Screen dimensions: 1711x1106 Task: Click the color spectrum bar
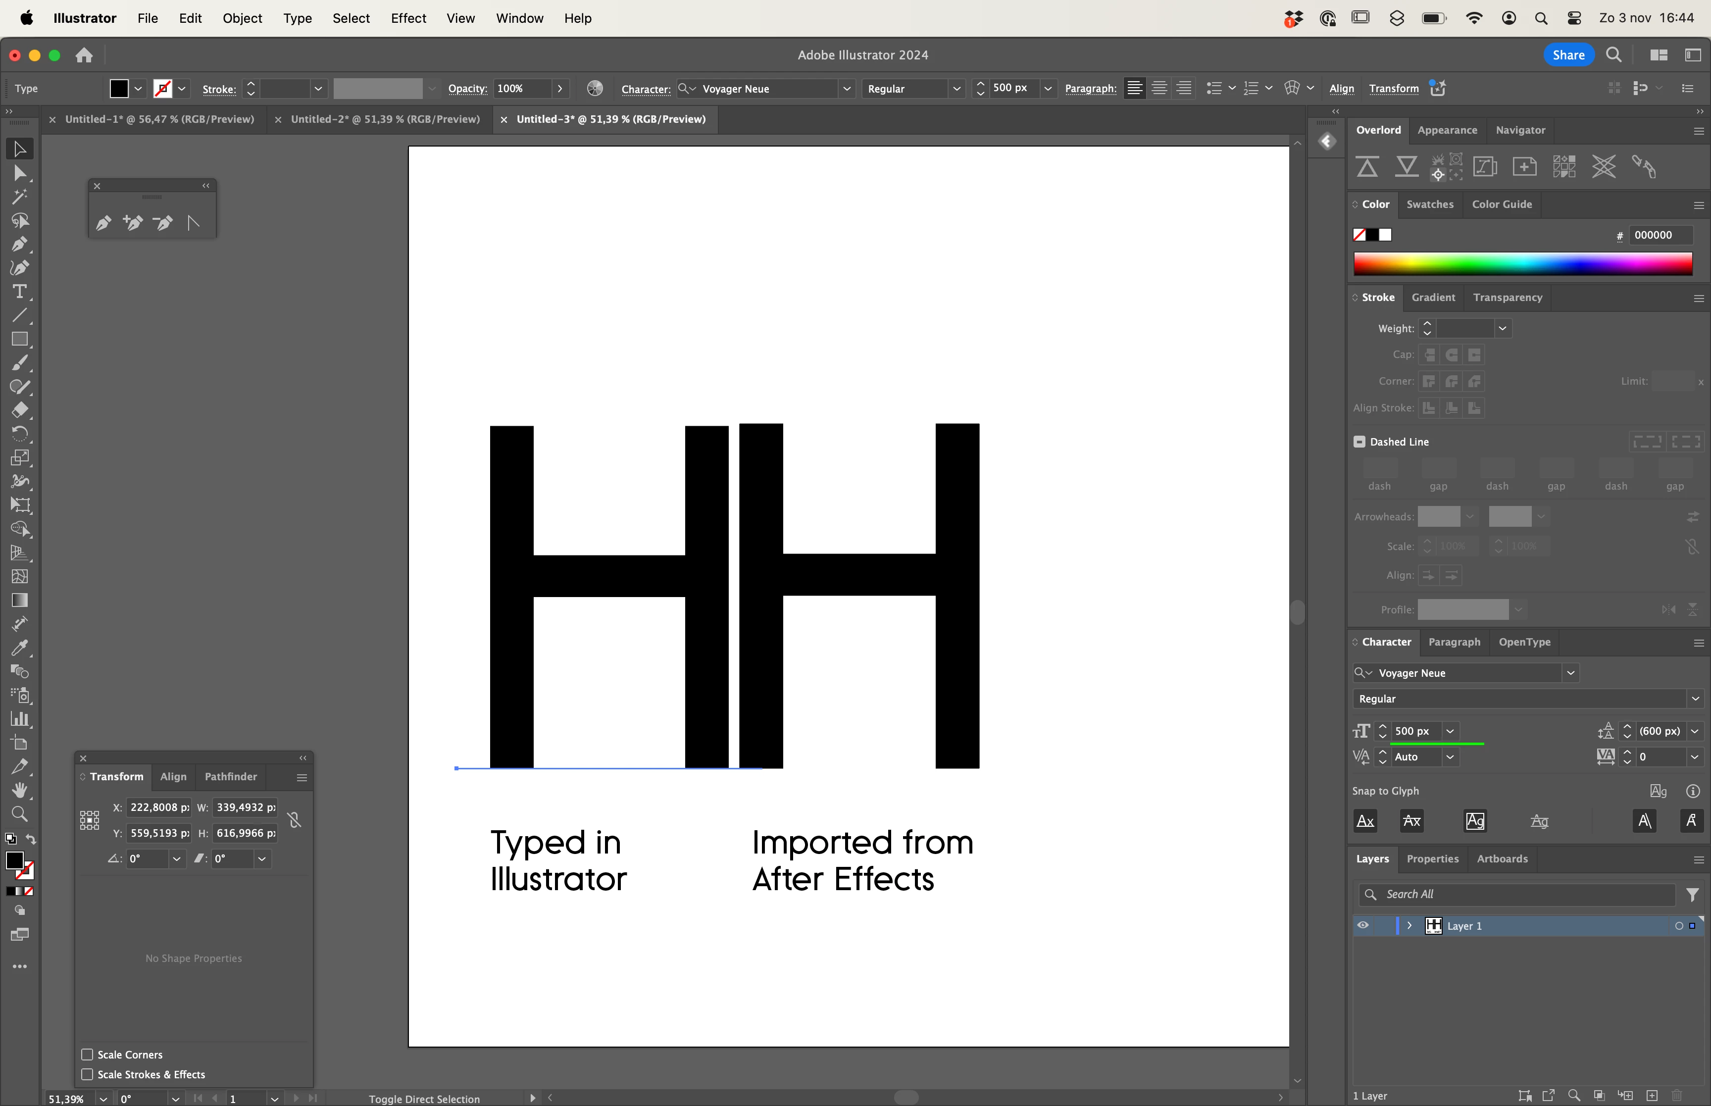click(1522, 263)
